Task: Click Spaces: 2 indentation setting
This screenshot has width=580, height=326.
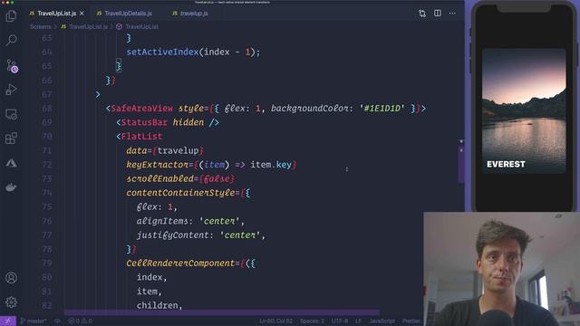Action: (312, 321)
